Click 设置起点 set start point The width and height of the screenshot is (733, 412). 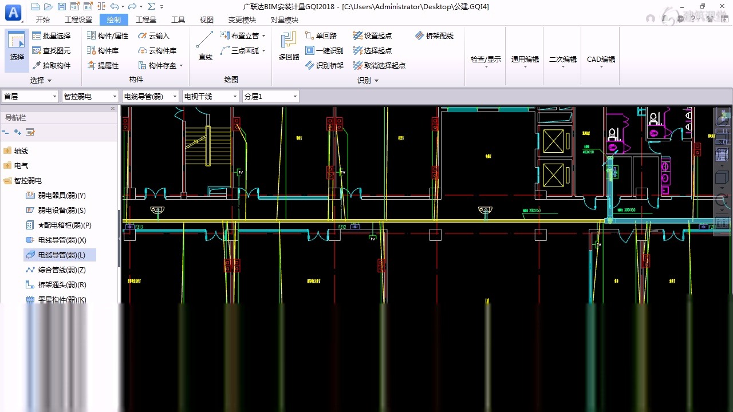click(x=373, y=35)
